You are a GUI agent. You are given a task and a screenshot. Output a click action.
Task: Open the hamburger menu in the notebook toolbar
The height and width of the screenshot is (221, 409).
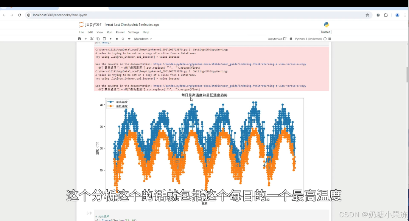coord(330,39)
